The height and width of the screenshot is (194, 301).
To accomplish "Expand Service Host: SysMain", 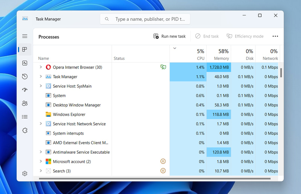I will pyautogui.click(x=41, y=86).
